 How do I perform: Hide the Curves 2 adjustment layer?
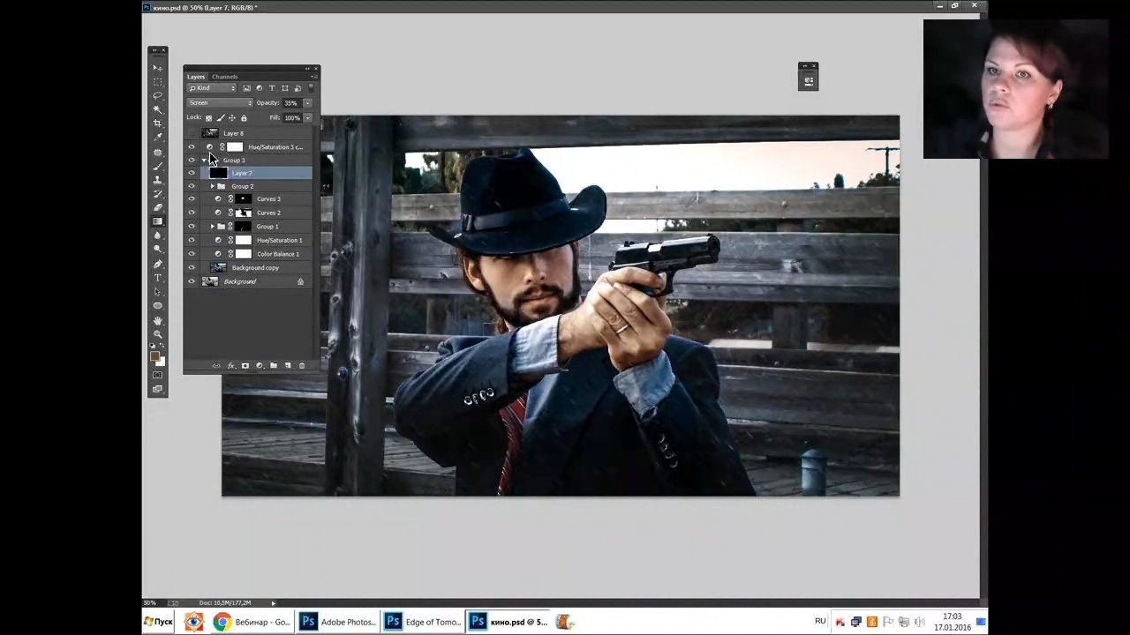pos(192,213)
